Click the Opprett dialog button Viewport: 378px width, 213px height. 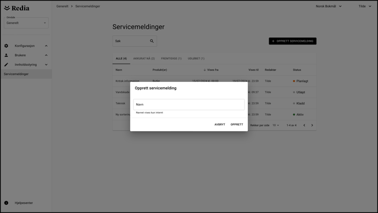pos(237,125)
